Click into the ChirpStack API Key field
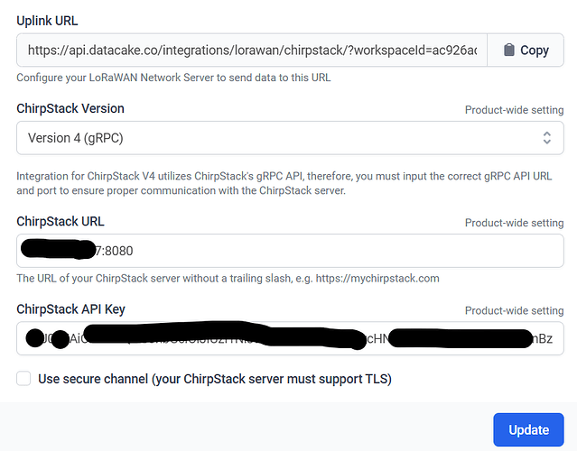The image size is (577, 451). pyautogui.click(x=289, y=338)
